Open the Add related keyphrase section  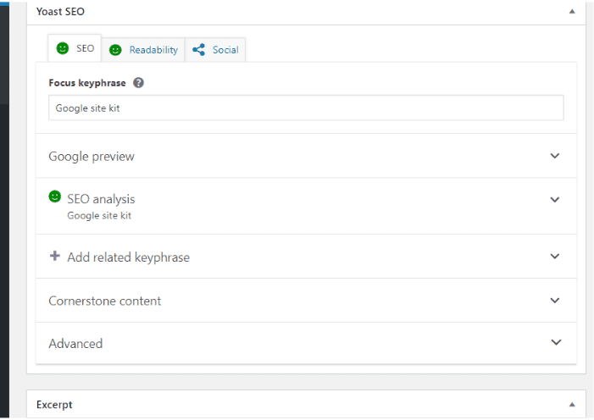coord(306,257)
